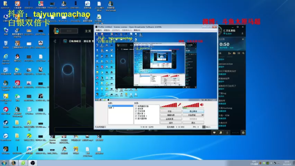Toggle the 图片源 2 source checkbox
The width and height of the screenshot is (295, 166).
click(136, 114)
